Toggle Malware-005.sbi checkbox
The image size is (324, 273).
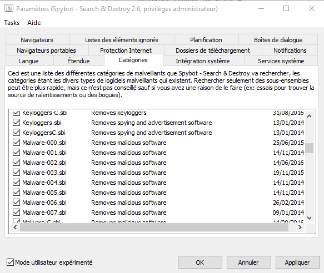[x=16, y=193]
